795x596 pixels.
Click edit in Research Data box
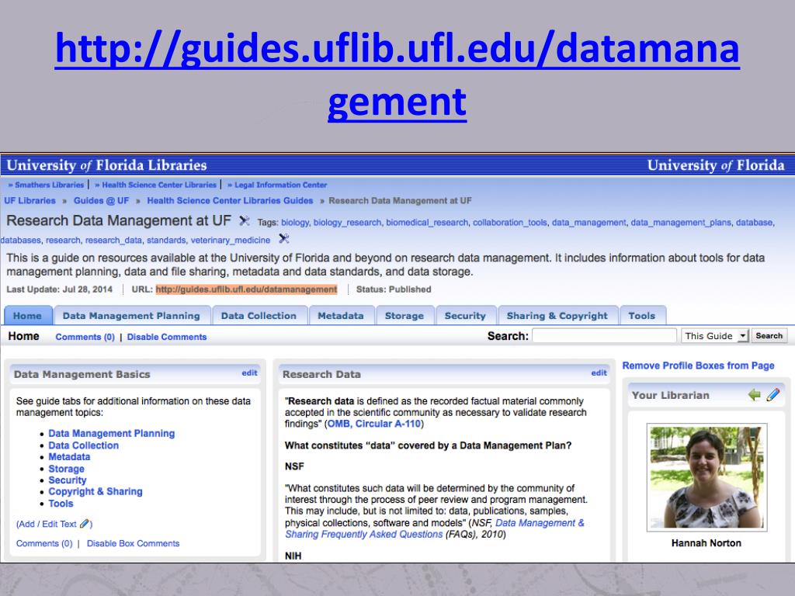(599, 372)
